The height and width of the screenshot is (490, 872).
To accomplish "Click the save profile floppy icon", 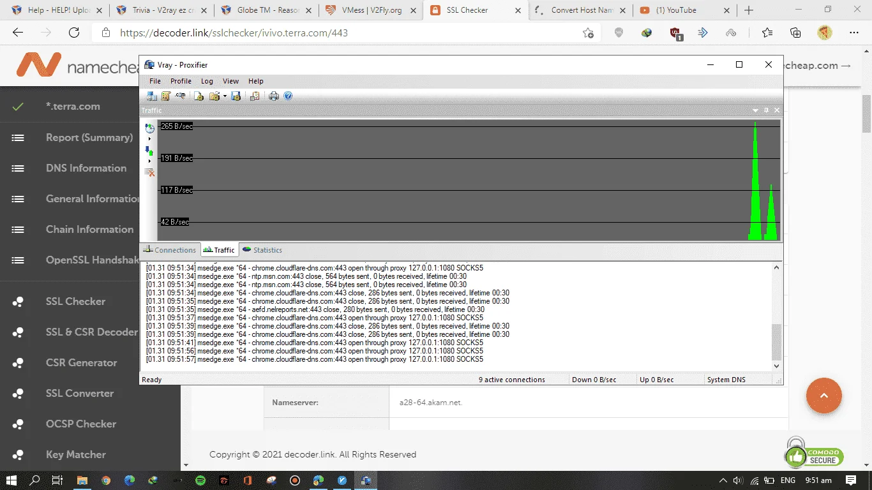I will [x=236, y=96].
